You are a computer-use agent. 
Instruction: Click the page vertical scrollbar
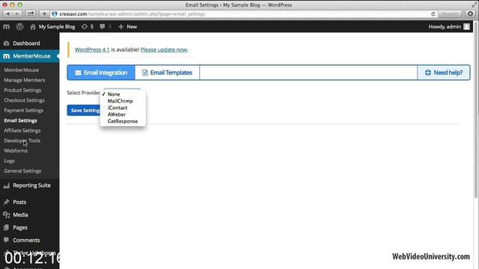pos(475,110)
